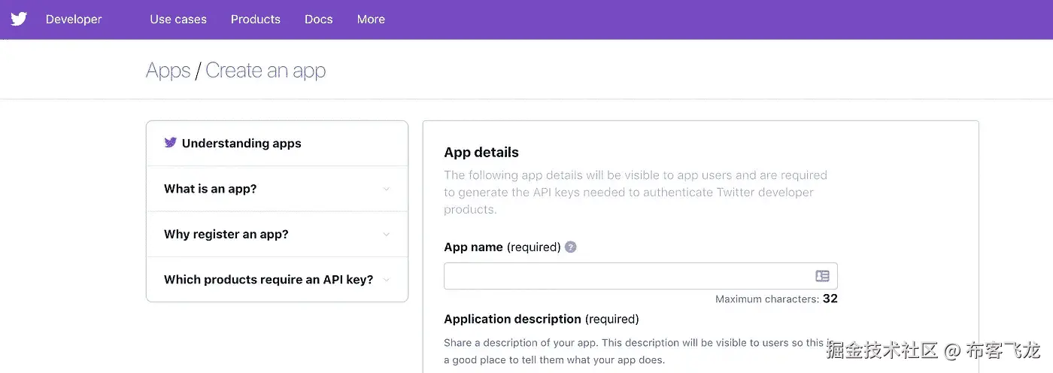Screen dimensions: 1053x373
Task: Click the "Maximum characters: 32" counter
Action: (x=775, y=299)
